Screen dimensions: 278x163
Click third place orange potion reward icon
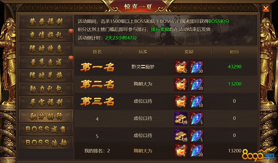coord(181,102)
